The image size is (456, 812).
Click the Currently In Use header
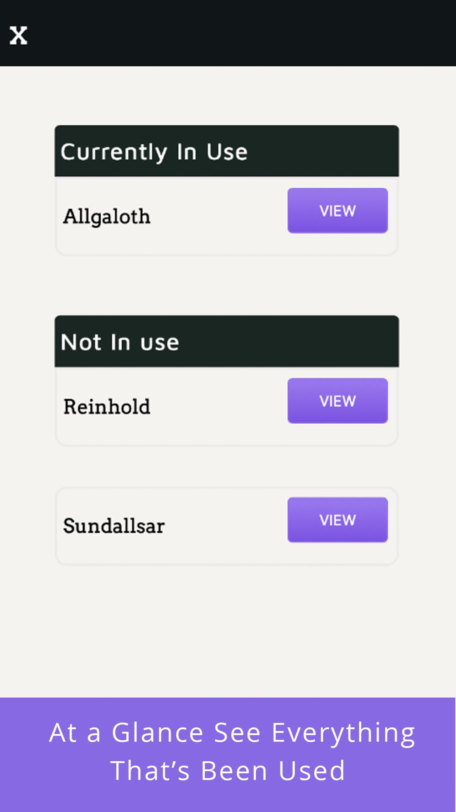pyautogui.click(x=227, y=151)
